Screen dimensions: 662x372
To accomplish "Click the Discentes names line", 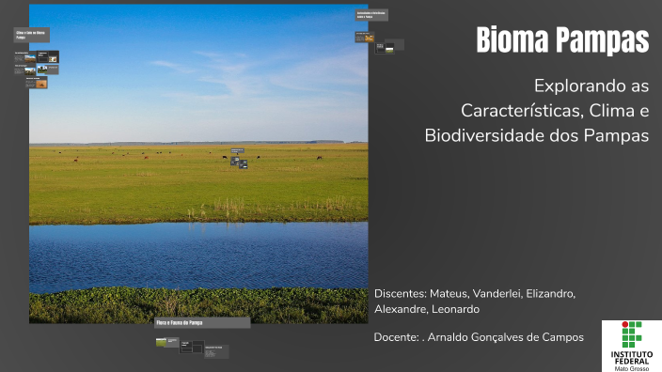I will 475,302.
